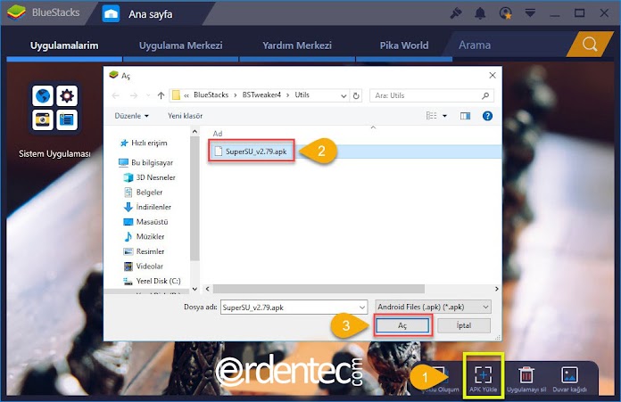Screen dimensions: 621x402
Task: Open the file manager system app icon
Action: [x=67, y=119]
